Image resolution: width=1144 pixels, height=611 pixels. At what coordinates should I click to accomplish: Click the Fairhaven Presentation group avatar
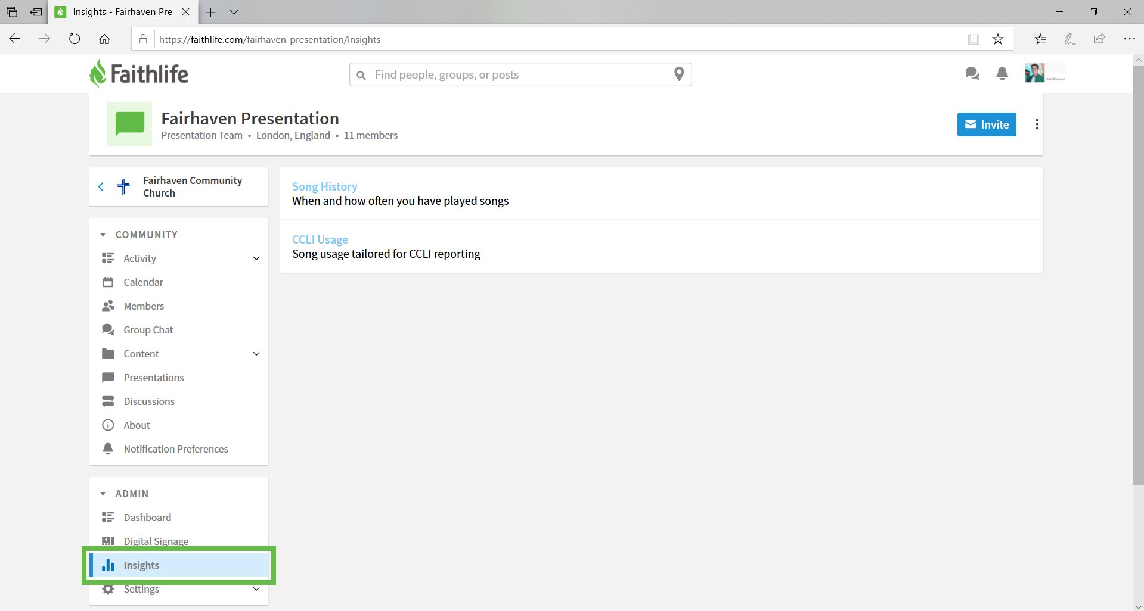(x=129, y=124)
